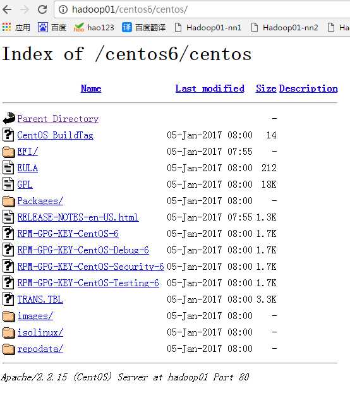Screen dimensions: 350x393
Task: Reload the page with the refresh icon
Action: 42,9
